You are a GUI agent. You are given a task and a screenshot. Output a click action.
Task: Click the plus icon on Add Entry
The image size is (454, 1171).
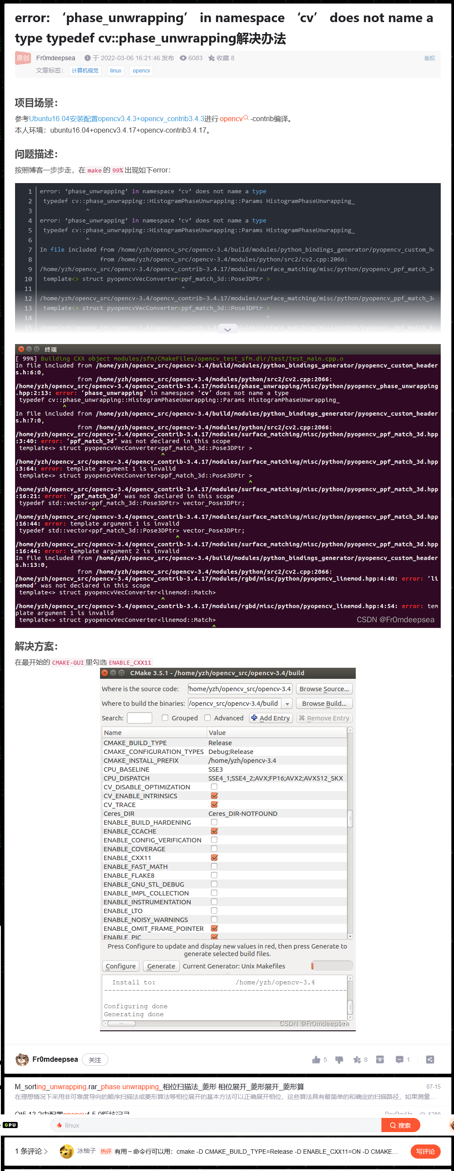point(254,718)
